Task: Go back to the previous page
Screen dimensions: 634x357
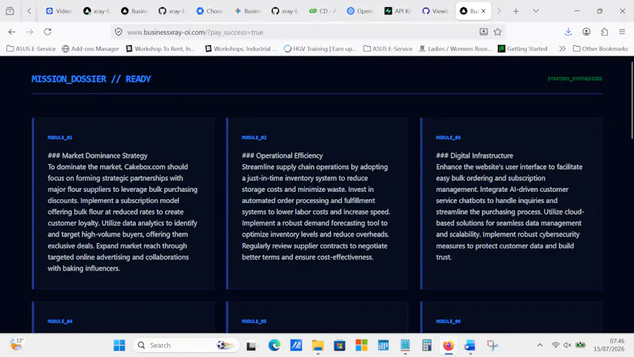Action: coord(12,32)
